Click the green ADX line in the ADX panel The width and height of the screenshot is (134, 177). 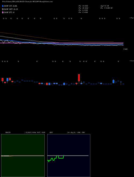55,158
